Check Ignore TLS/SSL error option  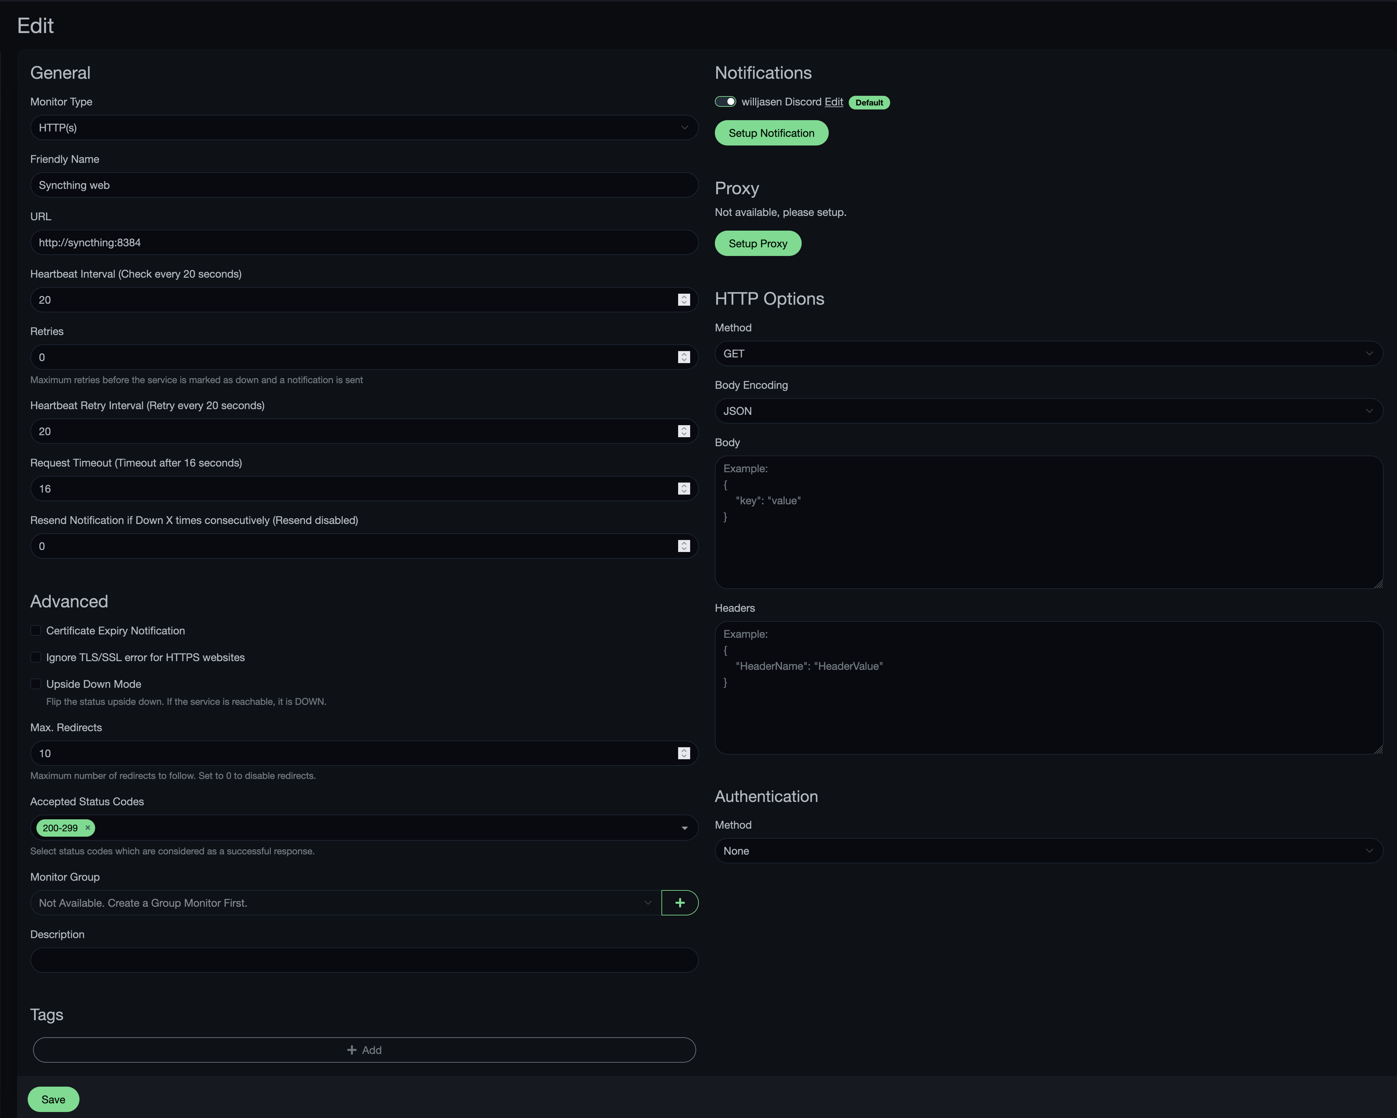pyautogui.click(x=36, y=657)
